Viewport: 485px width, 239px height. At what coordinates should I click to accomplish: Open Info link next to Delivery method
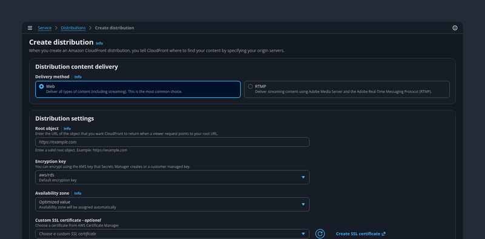(78, 77)
